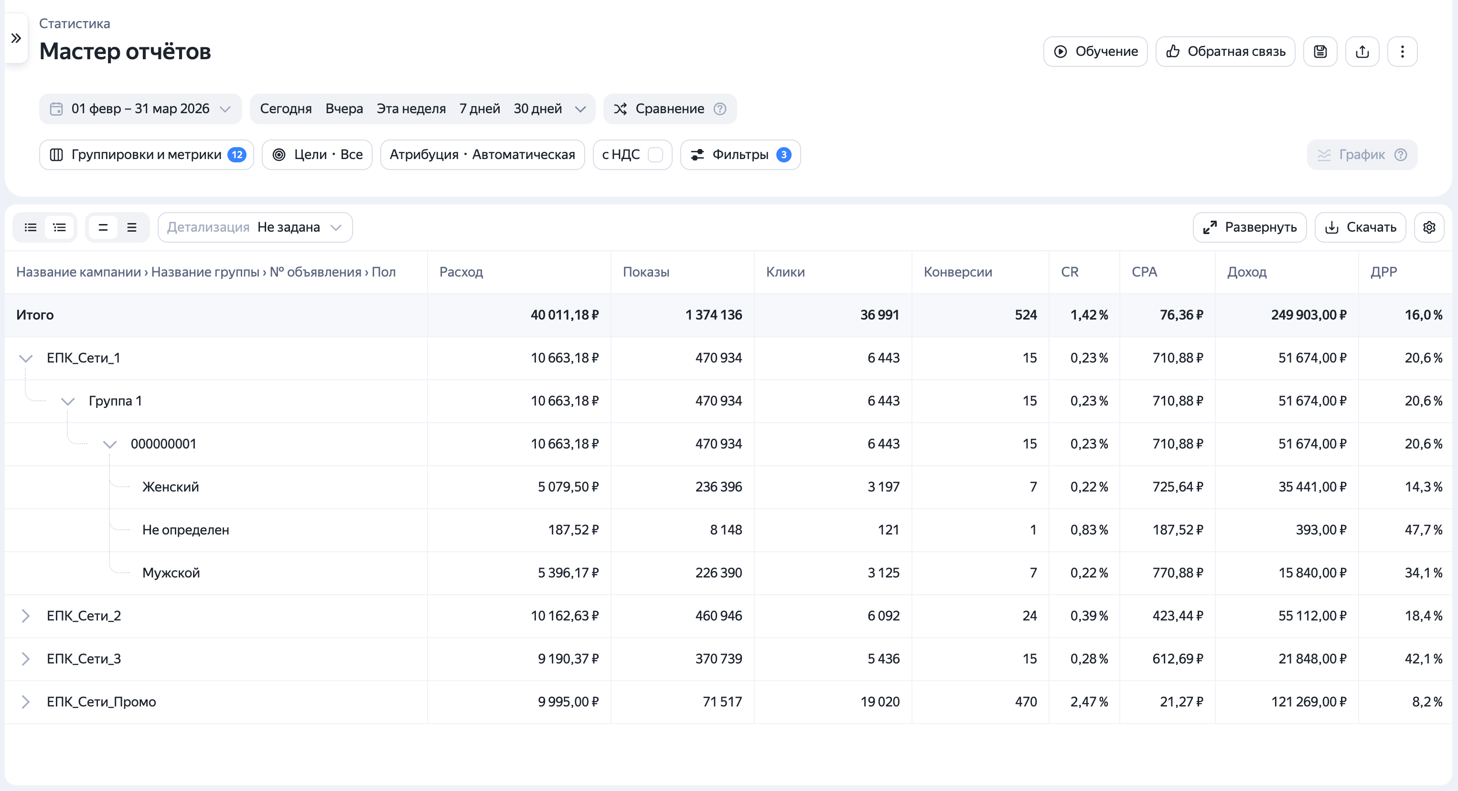This screenshot has height=791, width=1458.
Task: Collapse the ЕПК_Сети_1 campaign row
Action: pos(25,358)
